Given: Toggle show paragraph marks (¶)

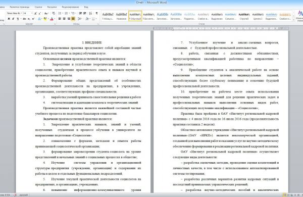Looking at the screenshot, I should (96, 13).
